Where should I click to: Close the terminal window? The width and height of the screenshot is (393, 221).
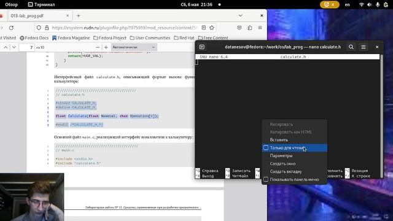pyautogui.click(x=377, y=47)
